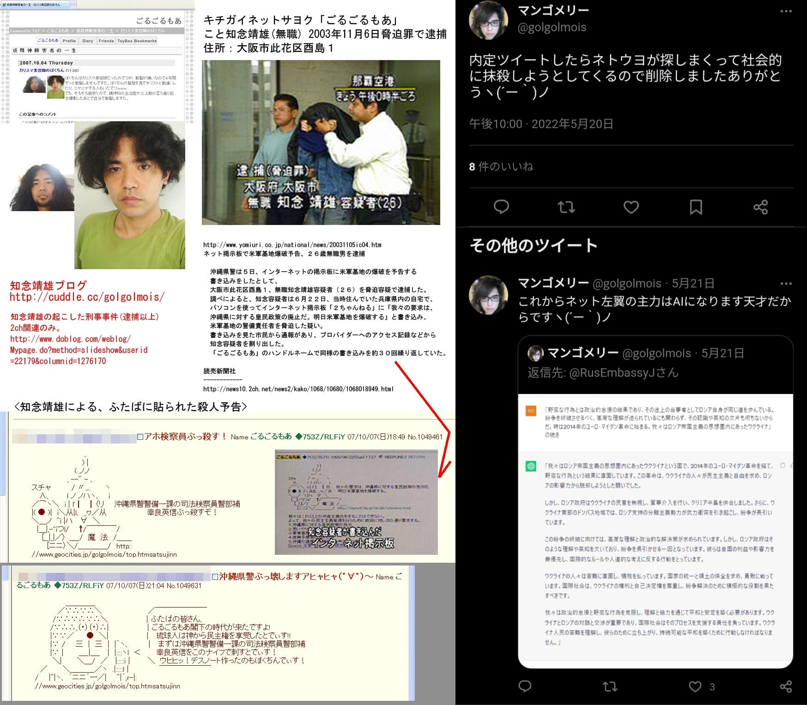
Task: Retweet the main tweet posted at 午後10:00
Action: (x=566, y=207)
